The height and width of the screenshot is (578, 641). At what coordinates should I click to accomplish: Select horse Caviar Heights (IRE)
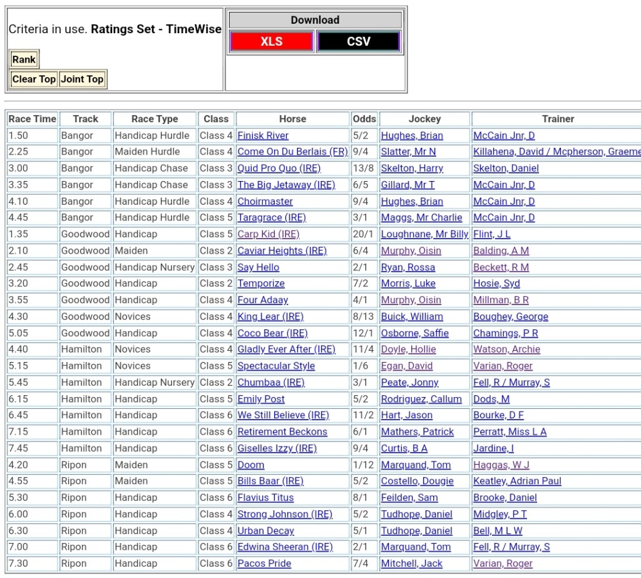(282, 250)
